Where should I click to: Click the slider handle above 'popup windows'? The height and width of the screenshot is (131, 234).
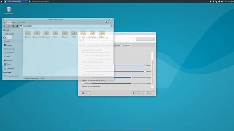(x=132, y=83)
